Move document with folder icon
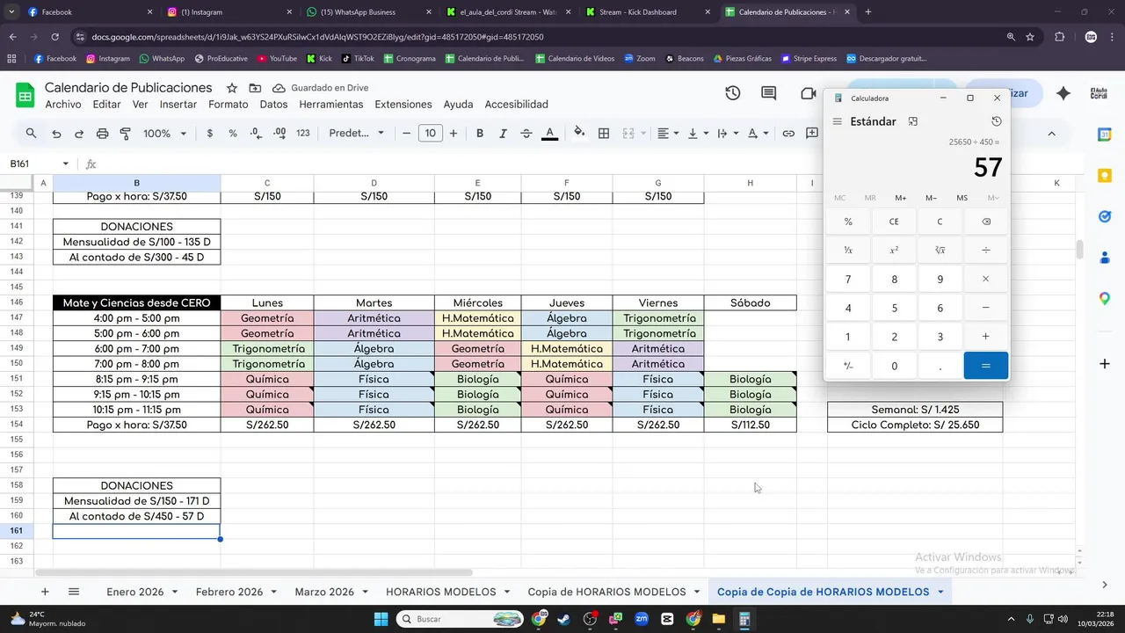 click(x=255, y=88)
